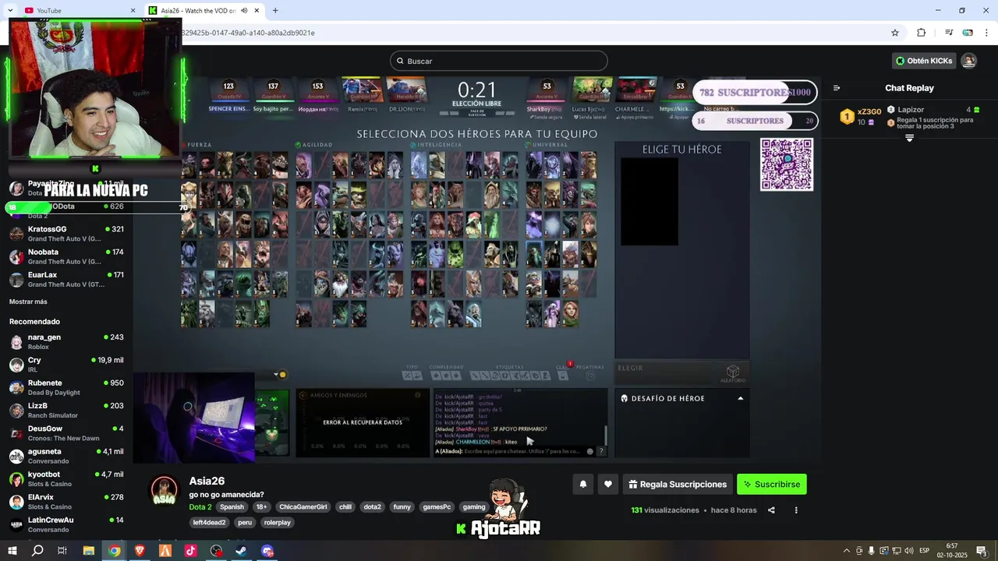Image resolution: width=998 pixels, height=561 pixels.
Task: Click Cry avatar in Recomendado
Action: tap(16, 365)
